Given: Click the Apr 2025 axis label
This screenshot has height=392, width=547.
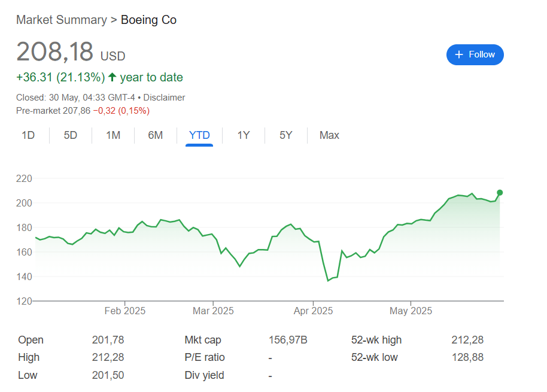Looking at the screenshot, I should [313, 311].
